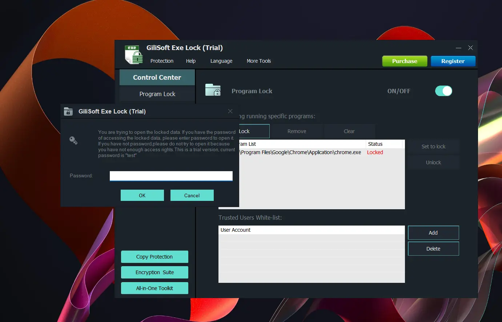Close the GiliSoft Exe Lock main window
Screen dimensions: 502x322
[x=470, y=48]
